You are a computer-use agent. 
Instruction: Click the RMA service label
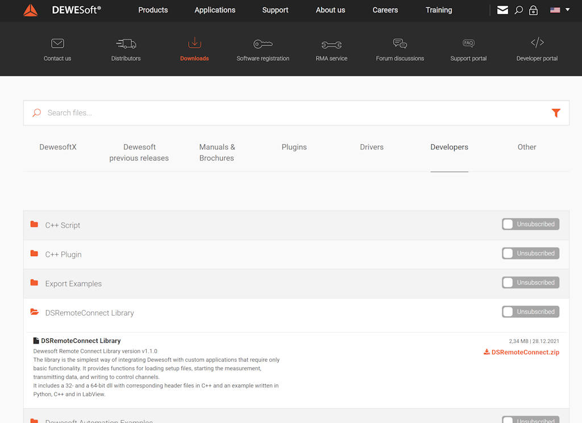[331, 58]
